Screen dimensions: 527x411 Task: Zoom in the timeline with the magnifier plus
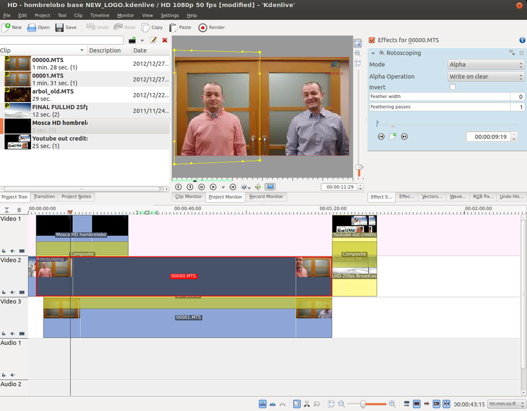392,404
